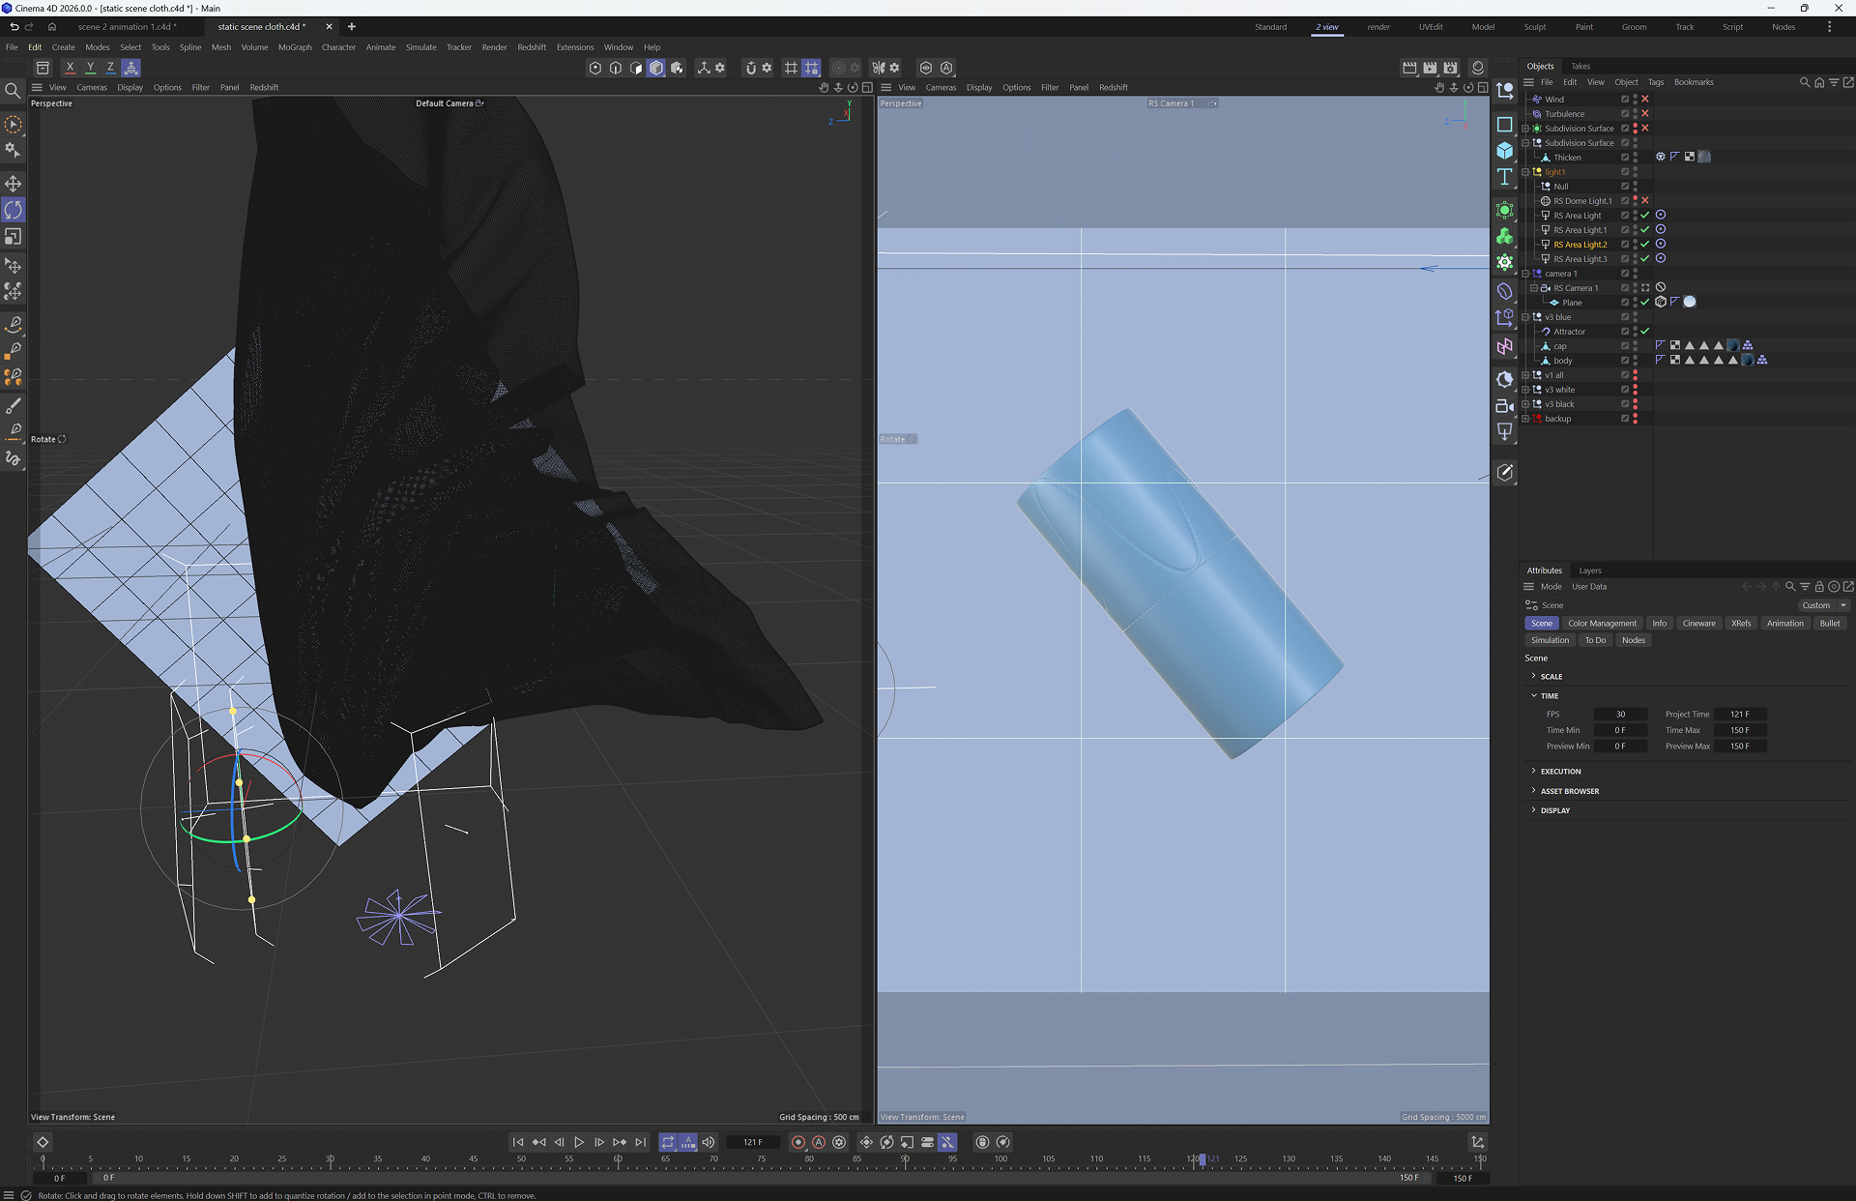Select the Move tool in left toolbar
This screenshot has height=1201, width=1856.
[14, 184]
